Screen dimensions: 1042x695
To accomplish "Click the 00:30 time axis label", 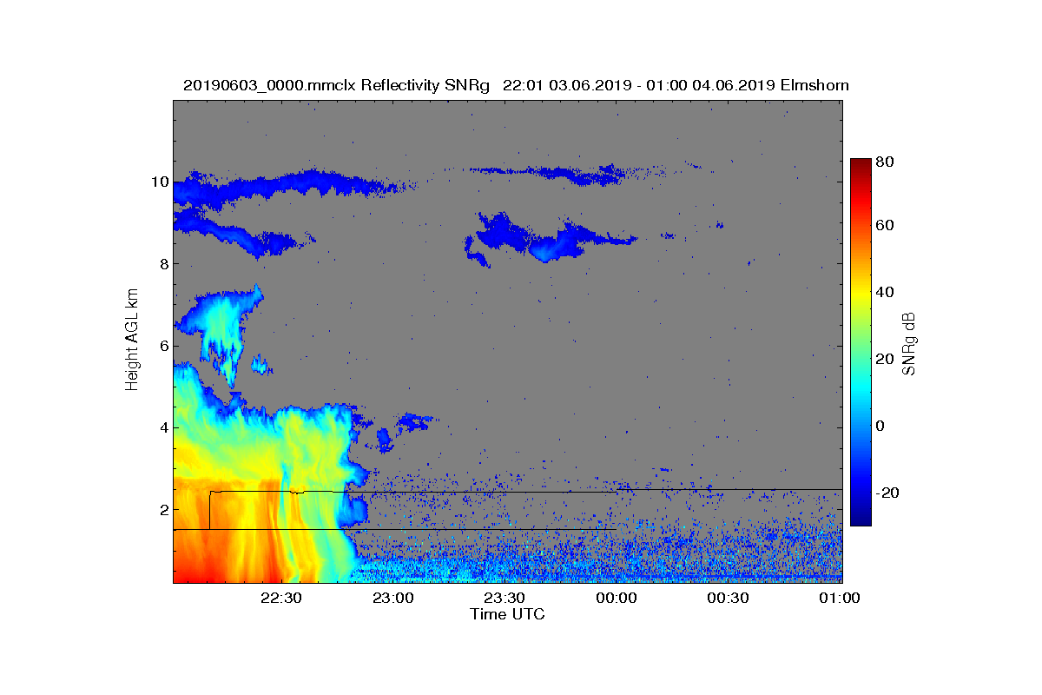I will coord(728,599).
